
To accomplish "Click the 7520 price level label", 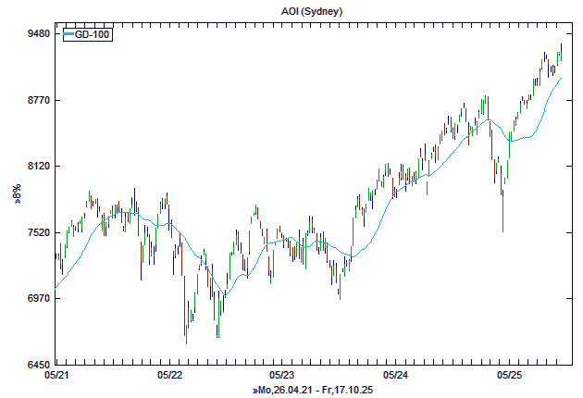I will coord(38,232).
